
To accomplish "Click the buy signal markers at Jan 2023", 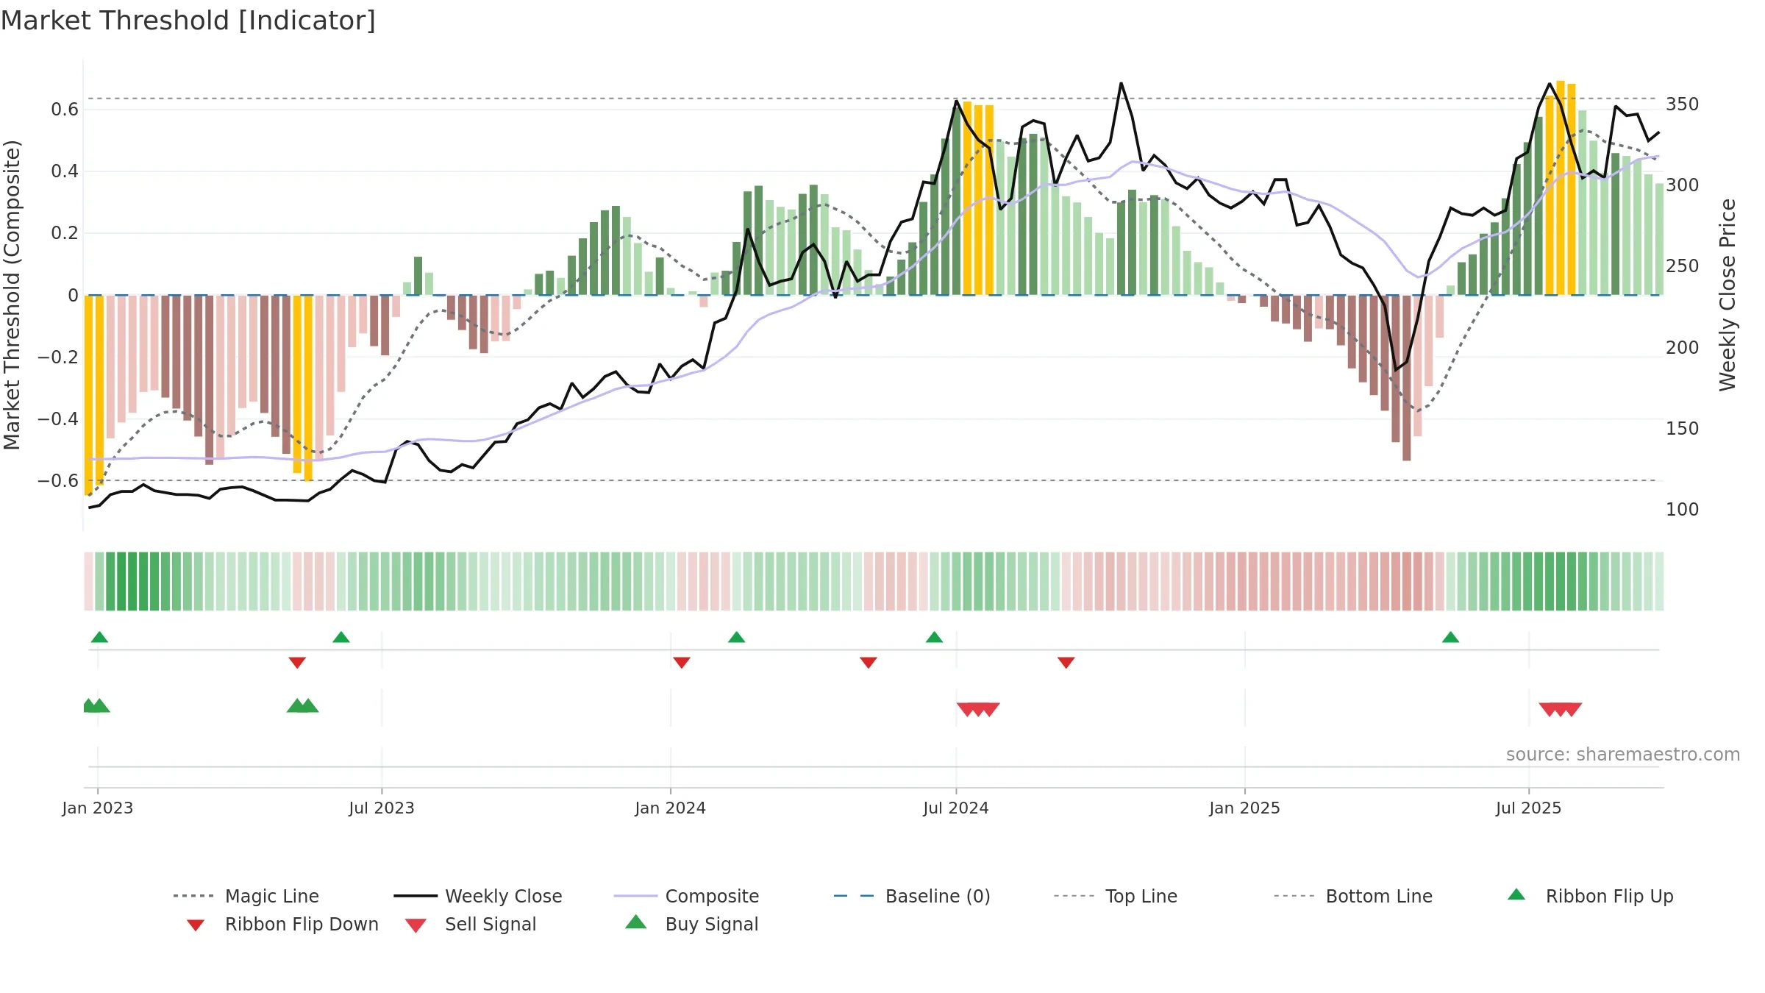I will (x=96, y=705).
